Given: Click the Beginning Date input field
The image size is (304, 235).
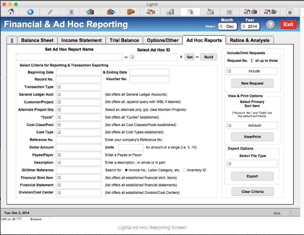Looking at the screenshot, I should [x=79, y=72].
